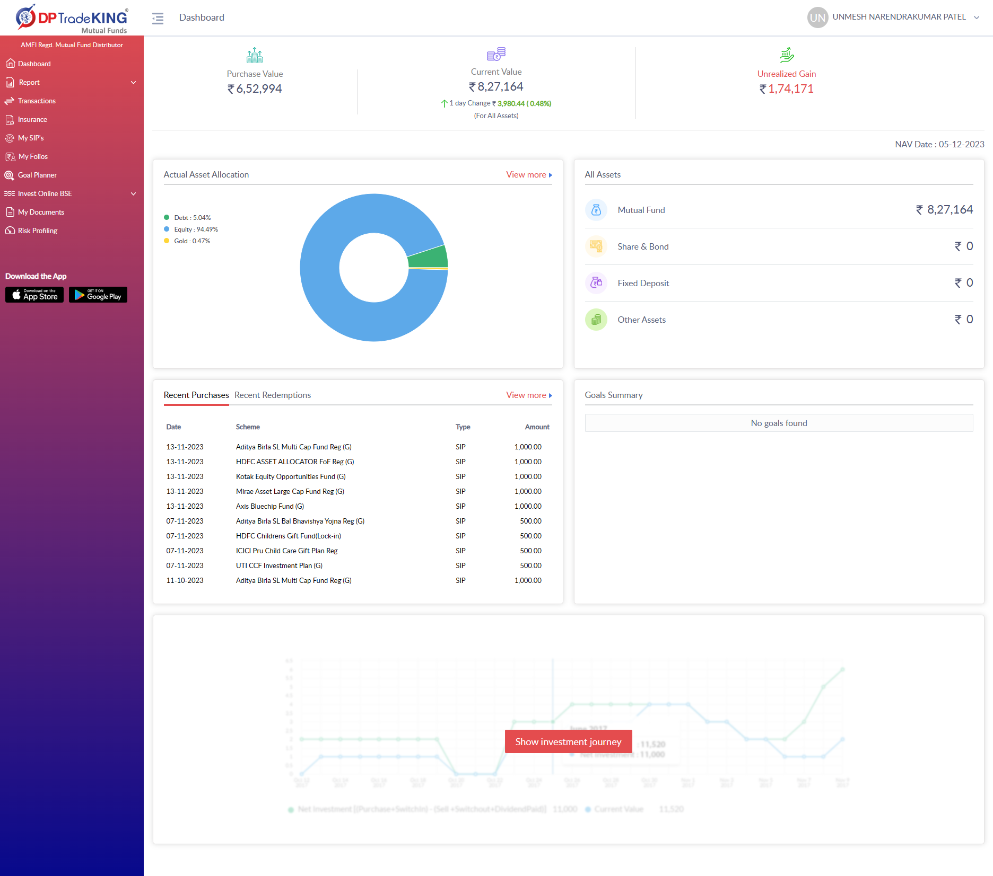Click the Share & Bond icon
The image size is (993, 876).
596,246
